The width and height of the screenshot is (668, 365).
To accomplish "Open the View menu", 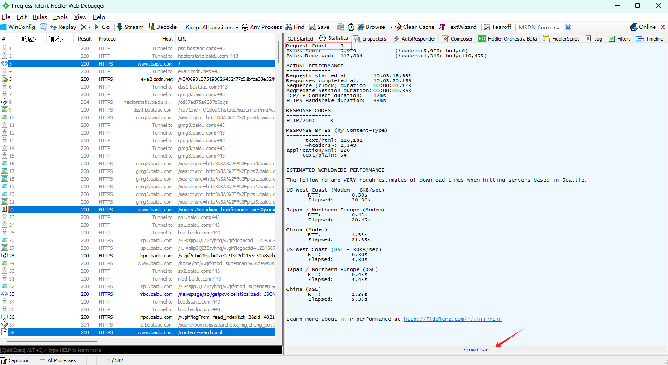I will coord(80,17).
